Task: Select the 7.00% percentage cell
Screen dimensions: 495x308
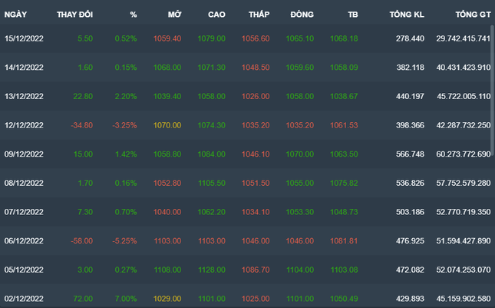Action: click(127, 299)
